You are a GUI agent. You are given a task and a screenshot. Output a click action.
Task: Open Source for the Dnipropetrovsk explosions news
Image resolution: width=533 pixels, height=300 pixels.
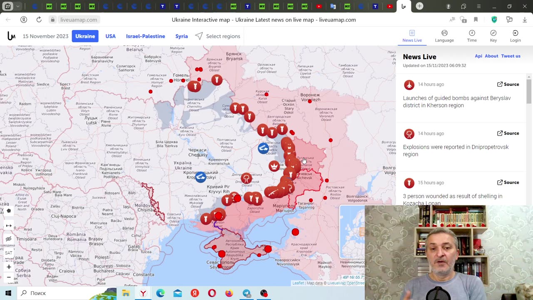508,133
